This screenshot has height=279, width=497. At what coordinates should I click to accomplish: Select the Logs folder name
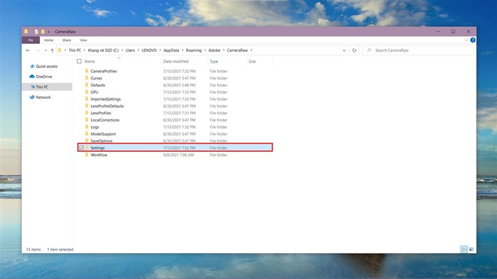[x=95, y=127]
